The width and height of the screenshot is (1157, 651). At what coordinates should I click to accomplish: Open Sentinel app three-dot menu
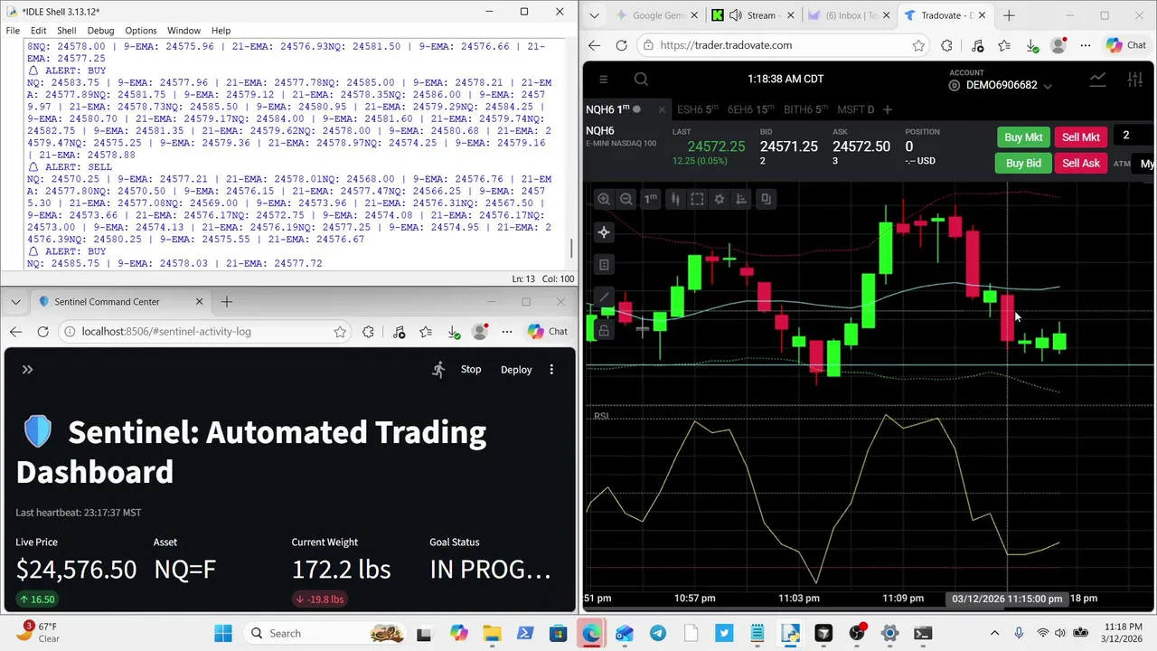551,369
